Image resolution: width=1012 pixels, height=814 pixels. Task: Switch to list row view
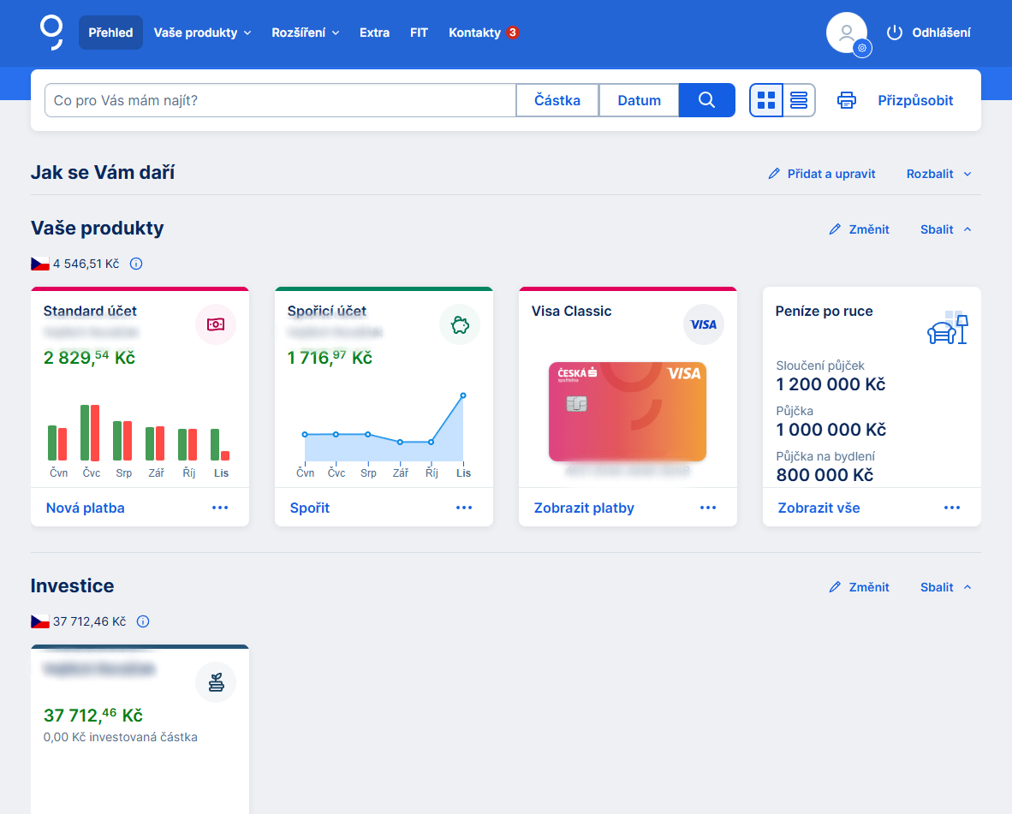[x=799, y=100]
